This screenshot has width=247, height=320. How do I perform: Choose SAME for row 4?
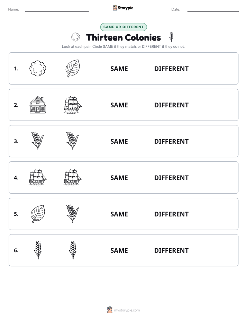119,178
